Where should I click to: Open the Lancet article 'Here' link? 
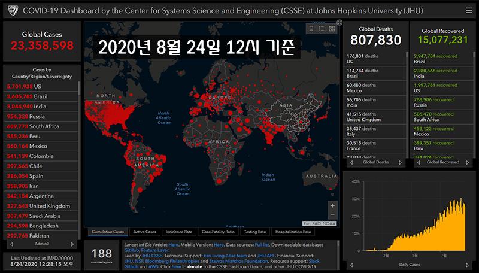173,245
